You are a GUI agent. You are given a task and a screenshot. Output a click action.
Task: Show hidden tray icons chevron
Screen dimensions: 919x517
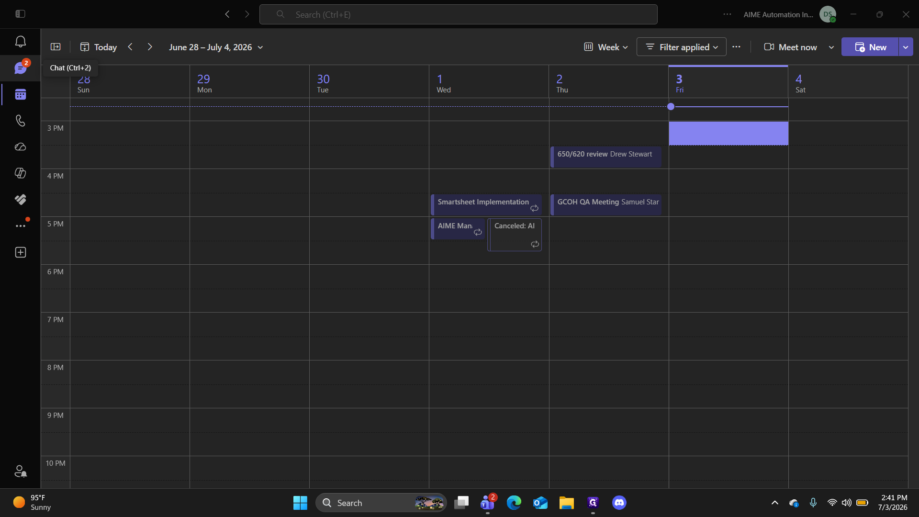point(774,503)
